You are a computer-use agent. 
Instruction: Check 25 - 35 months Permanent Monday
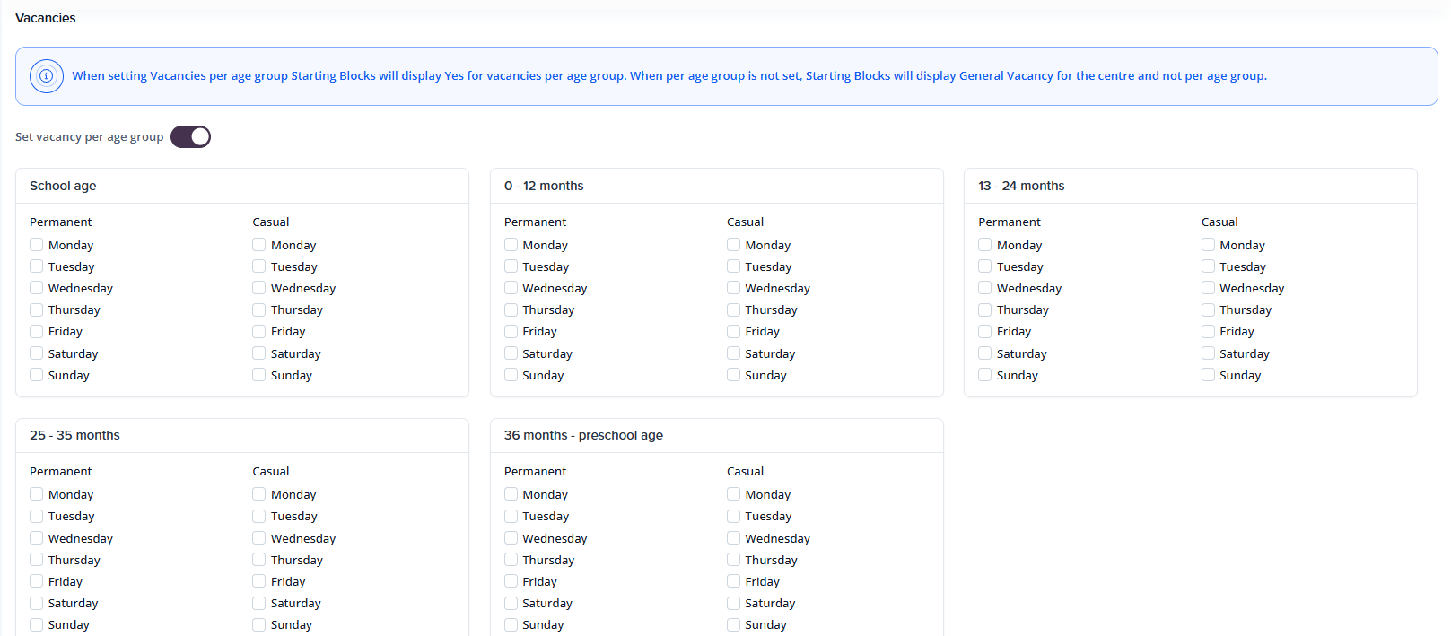37,494
